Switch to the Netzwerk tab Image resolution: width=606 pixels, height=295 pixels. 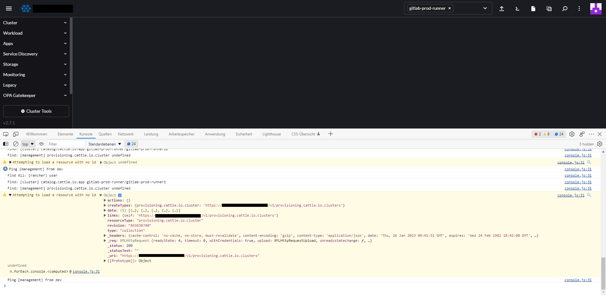[x=126, y=134]
